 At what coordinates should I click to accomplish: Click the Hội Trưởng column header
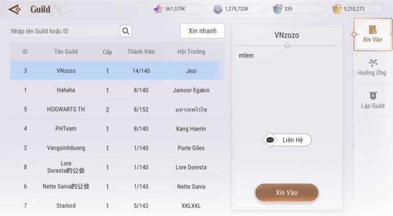point(191,52)
